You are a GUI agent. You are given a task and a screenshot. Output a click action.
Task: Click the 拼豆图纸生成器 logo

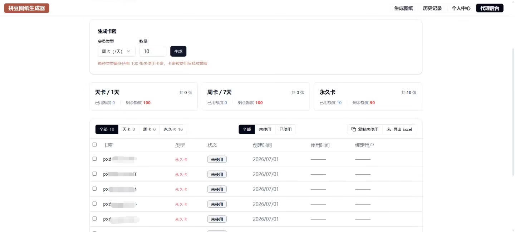[26, 8]
